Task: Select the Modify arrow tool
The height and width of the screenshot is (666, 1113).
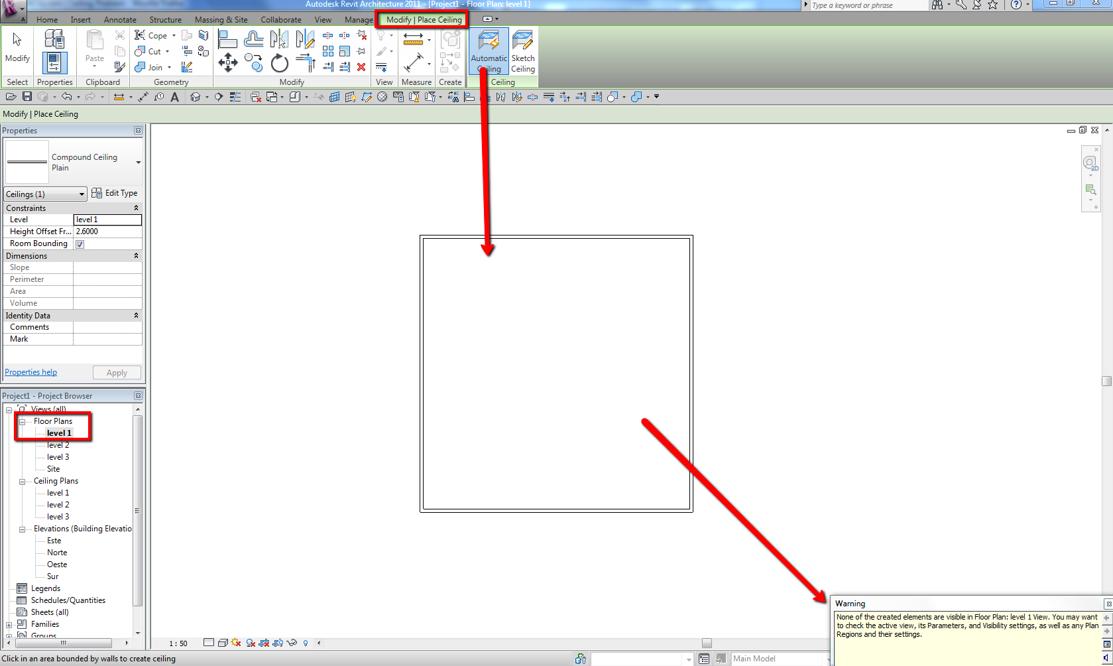Action: coord(17,46)
